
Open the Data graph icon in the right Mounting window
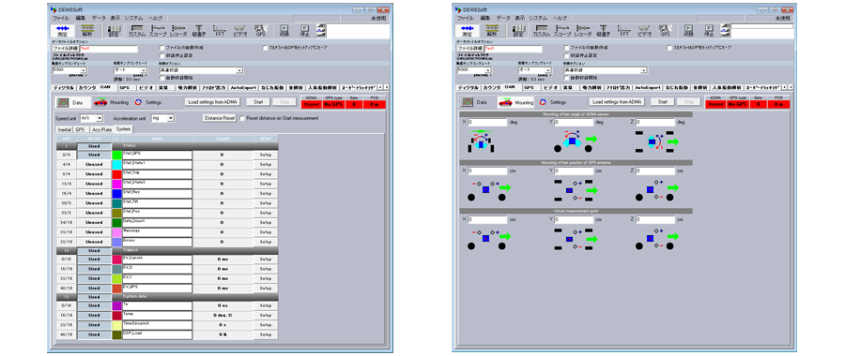pos(467,101)
